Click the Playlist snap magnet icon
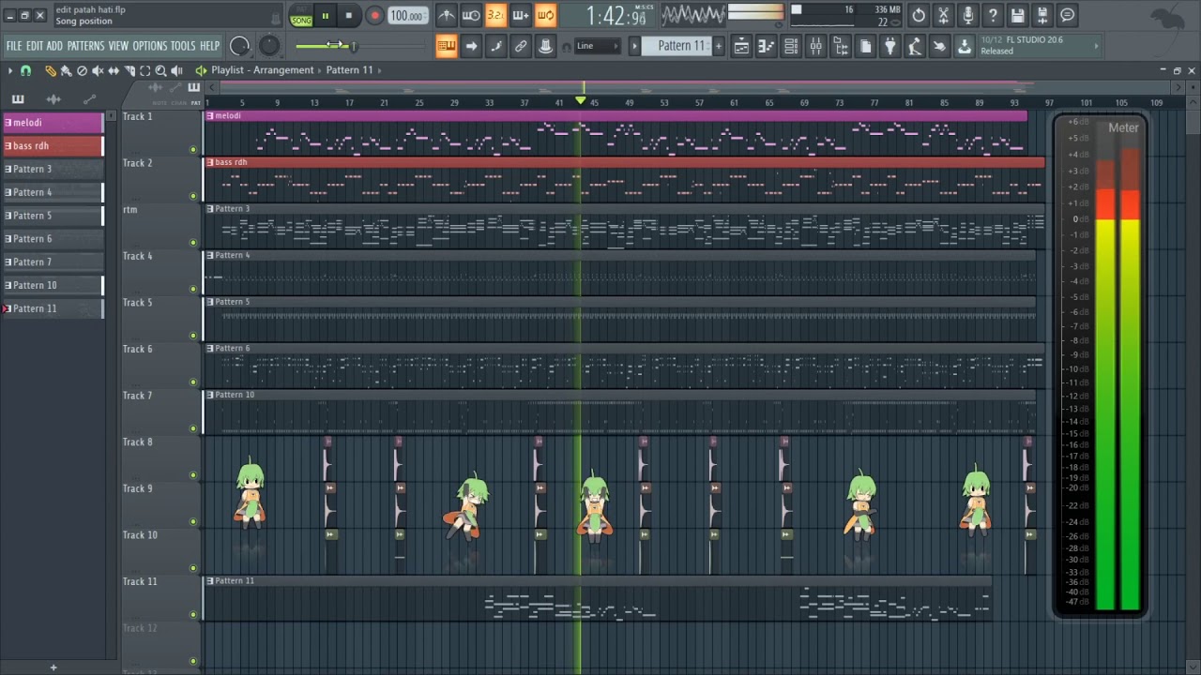The width and height of the screenshot is (1201, 675). [25, 70]
